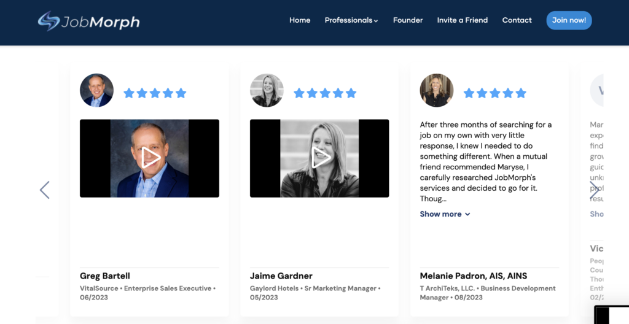
Task: Expand Melanie Padron's review with Show more
Action: [445, 214]
